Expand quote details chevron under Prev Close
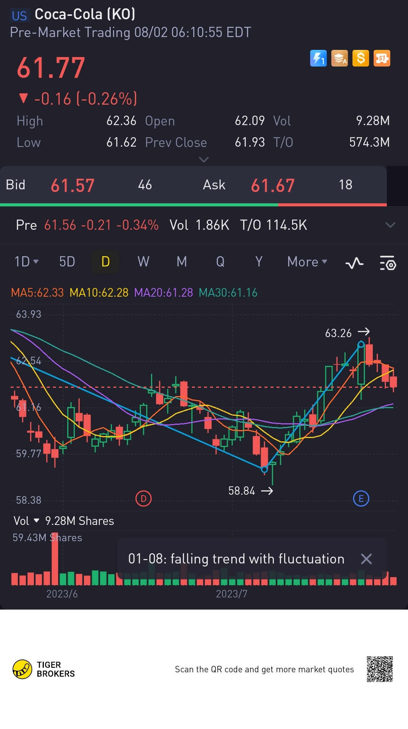The width and height of the screenshot is (408, 729). pyautogui.click(x=204, y=159)
